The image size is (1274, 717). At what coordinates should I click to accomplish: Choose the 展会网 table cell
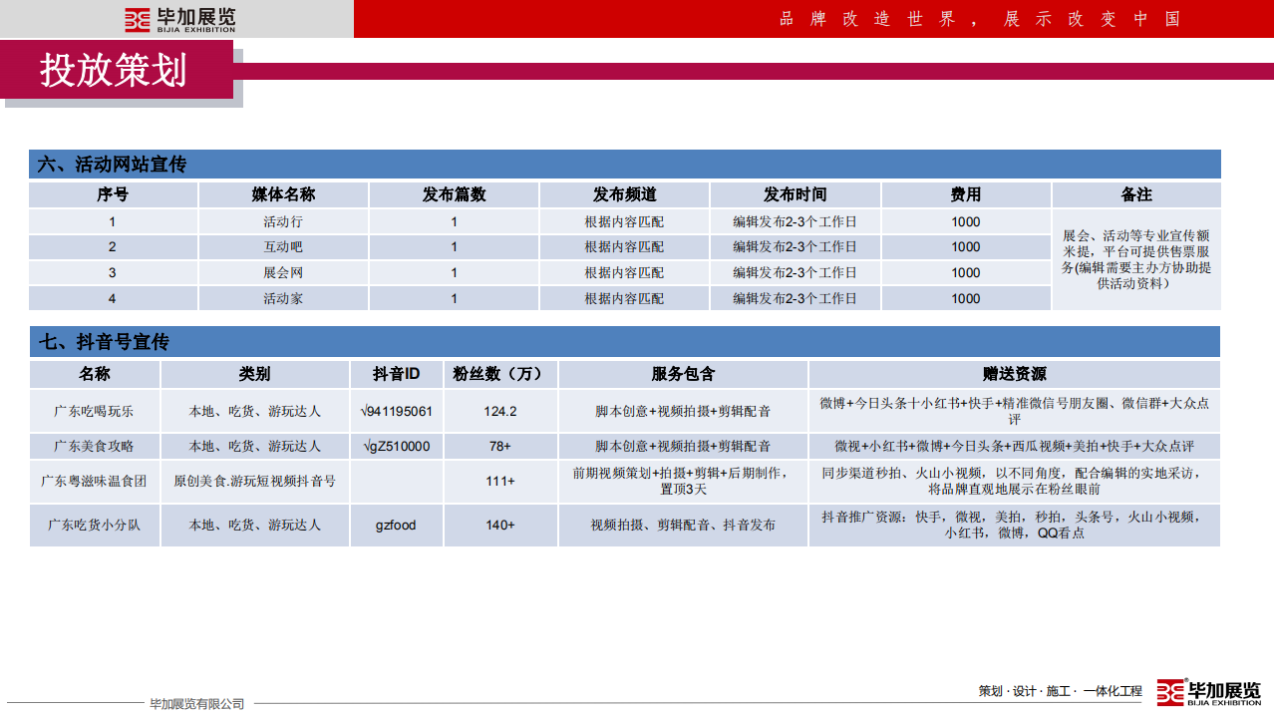click(283, 272)
